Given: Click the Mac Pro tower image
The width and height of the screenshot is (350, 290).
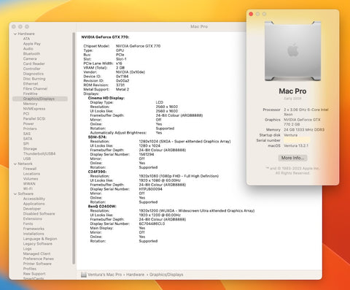Looking at the screenshot, I should point(292,51).
